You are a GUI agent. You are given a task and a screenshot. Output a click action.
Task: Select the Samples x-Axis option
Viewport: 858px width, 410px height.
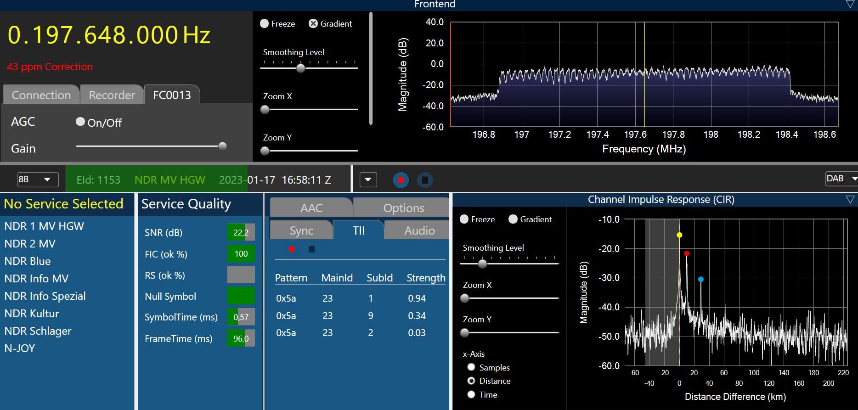coord(471,367)
